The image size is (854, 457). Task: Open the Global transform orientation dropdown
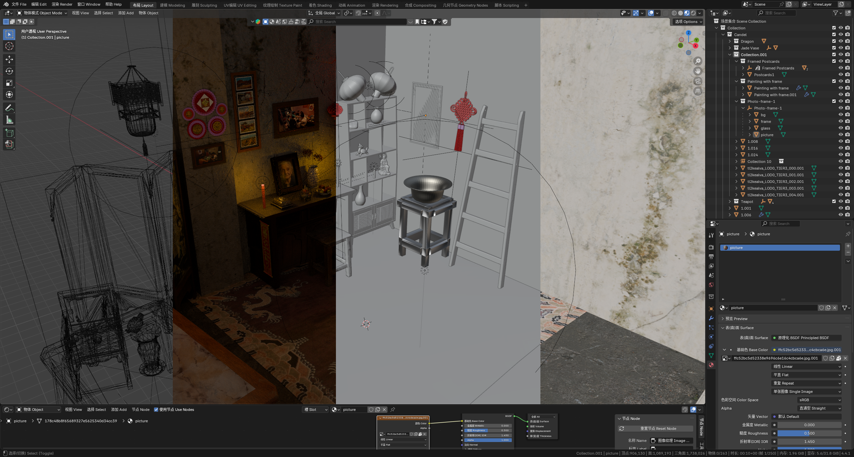[x=324, y=13]
